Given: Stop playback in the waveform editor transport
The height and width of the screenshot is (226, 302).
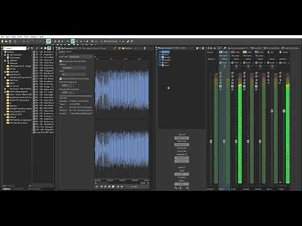Looking at the screenshot, I should (x=113, y=186).
